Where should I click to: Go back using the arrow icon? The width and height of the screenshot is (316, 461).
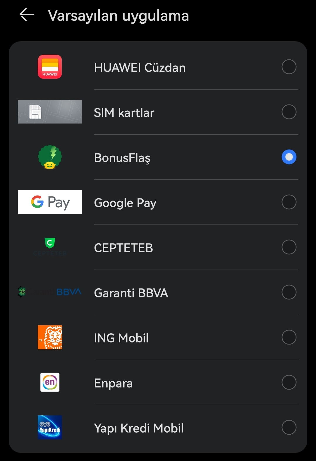27,15
